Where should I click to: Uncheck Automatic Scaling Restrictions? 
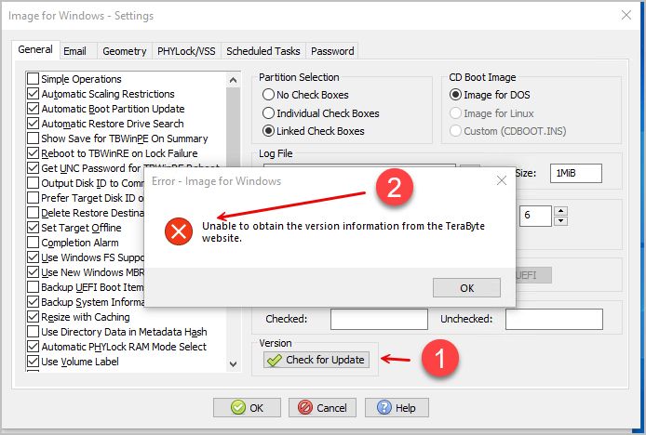tap(33, 94)
